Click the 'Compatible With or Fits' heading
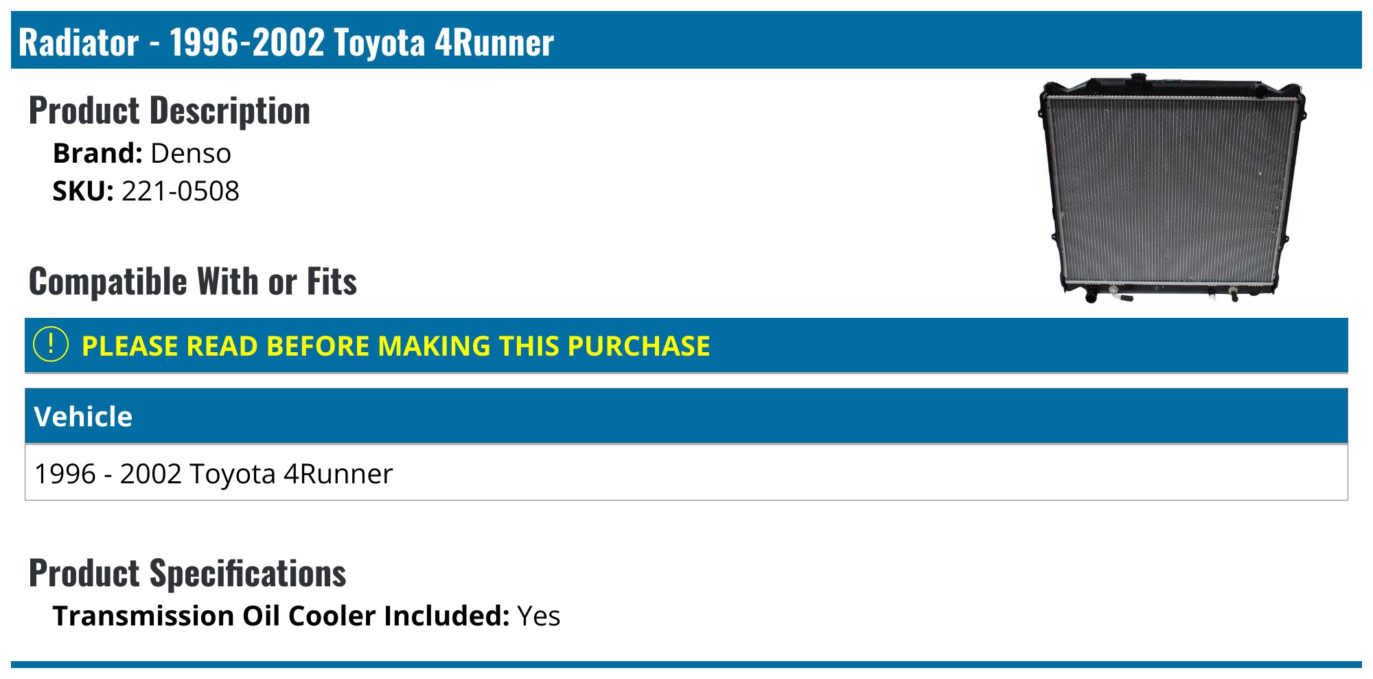The image size is (1373, 679). (193, 281)
